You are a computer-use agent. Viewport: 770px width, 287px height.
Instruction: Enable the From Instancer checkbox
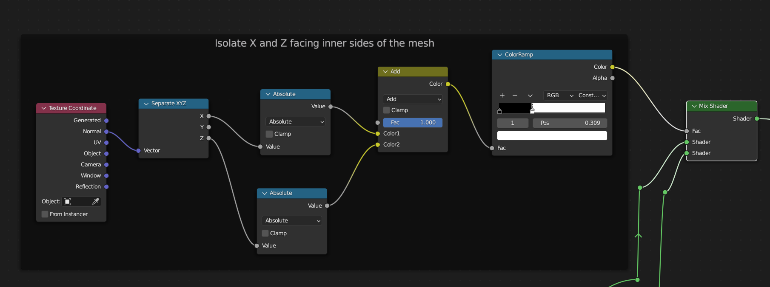45,214
